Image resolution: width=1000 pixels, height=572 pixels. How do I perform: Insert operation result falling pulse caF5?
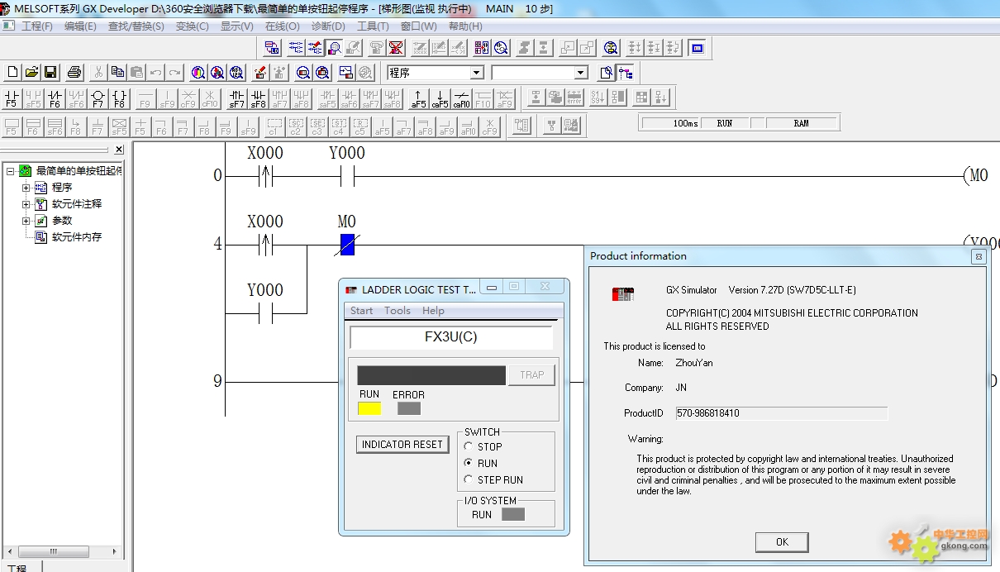click(440, 98)
